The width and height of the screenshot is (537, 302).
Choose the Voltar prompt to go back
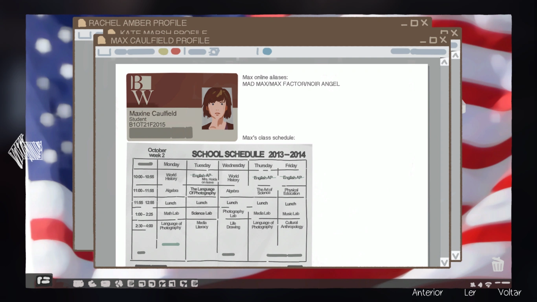(x=509, y=292)
